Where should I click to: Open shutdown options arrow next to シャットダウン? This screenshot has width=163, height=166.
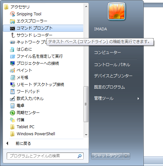click(126, 156)
